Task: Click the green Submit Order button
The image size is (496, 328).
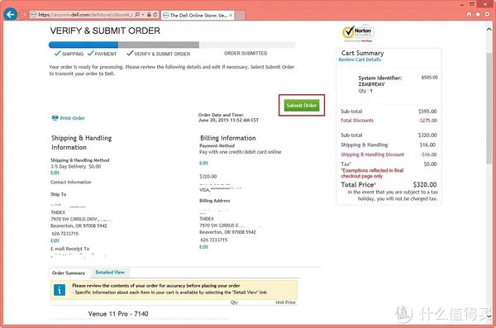Action: [x=302, y=105]
